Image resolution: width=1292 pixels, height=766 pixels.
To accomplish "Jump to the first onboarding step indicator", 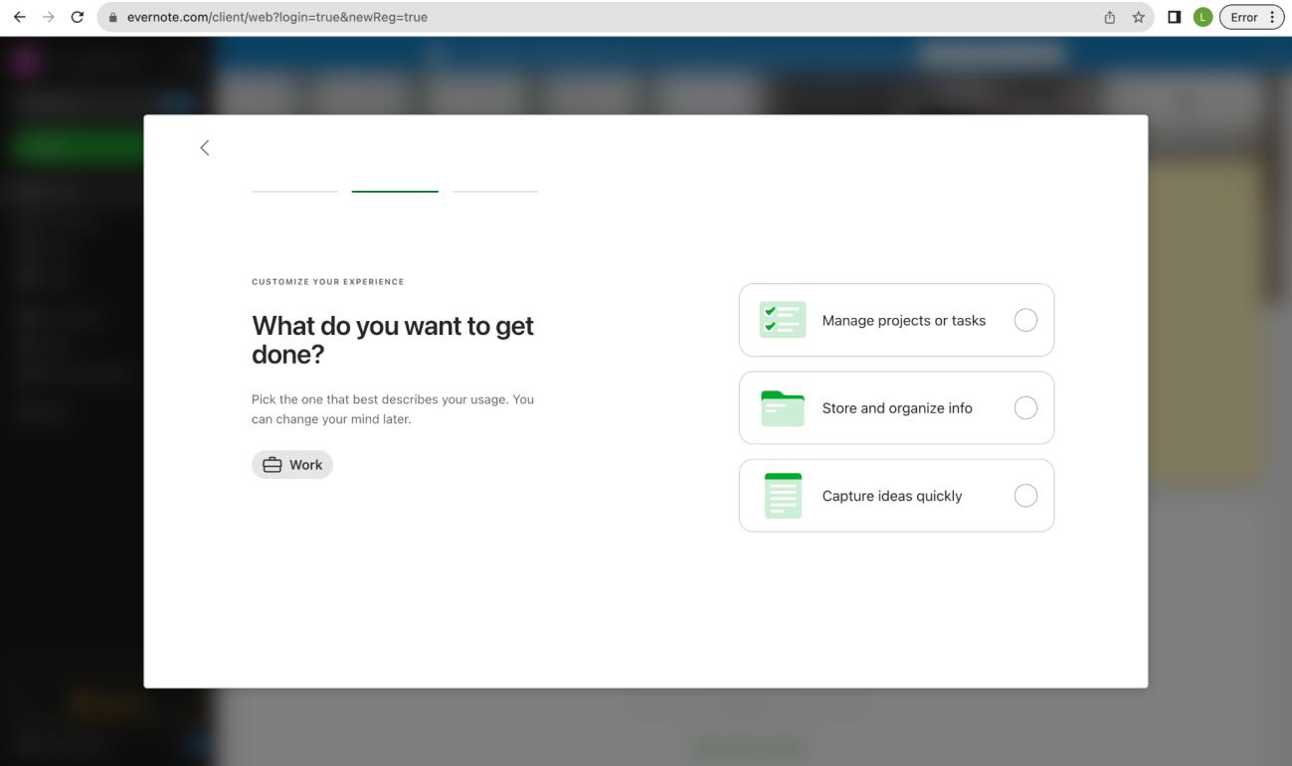I will point(294,191).
